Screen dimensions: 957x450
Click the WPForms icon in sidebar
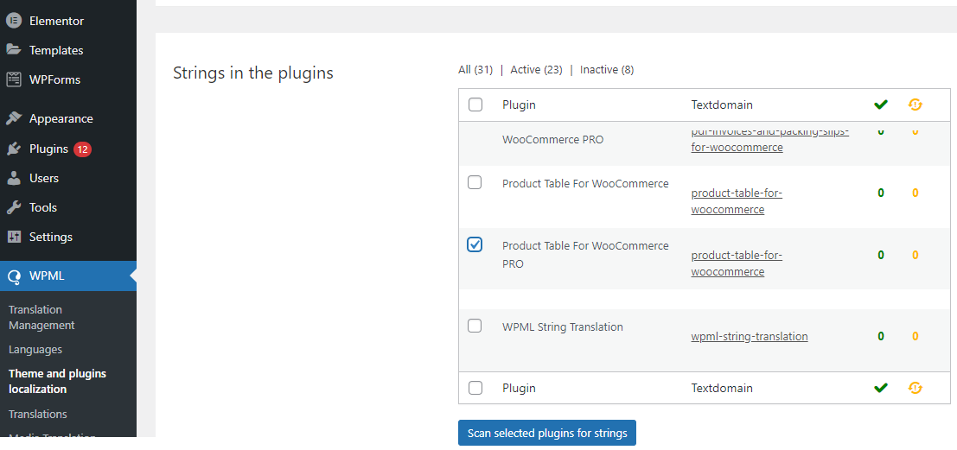pyautogui.click(x=14, y=79)
